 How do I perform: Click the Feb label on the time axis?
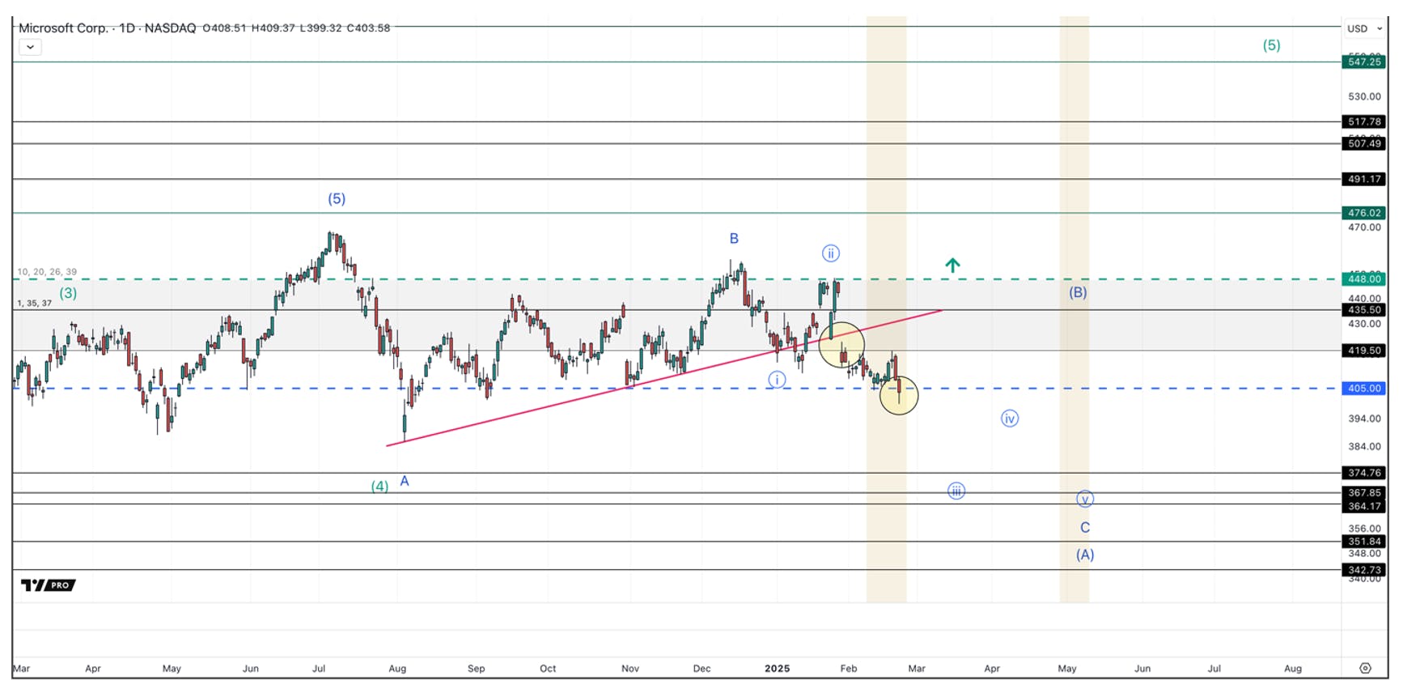click(x=848, y=668)
